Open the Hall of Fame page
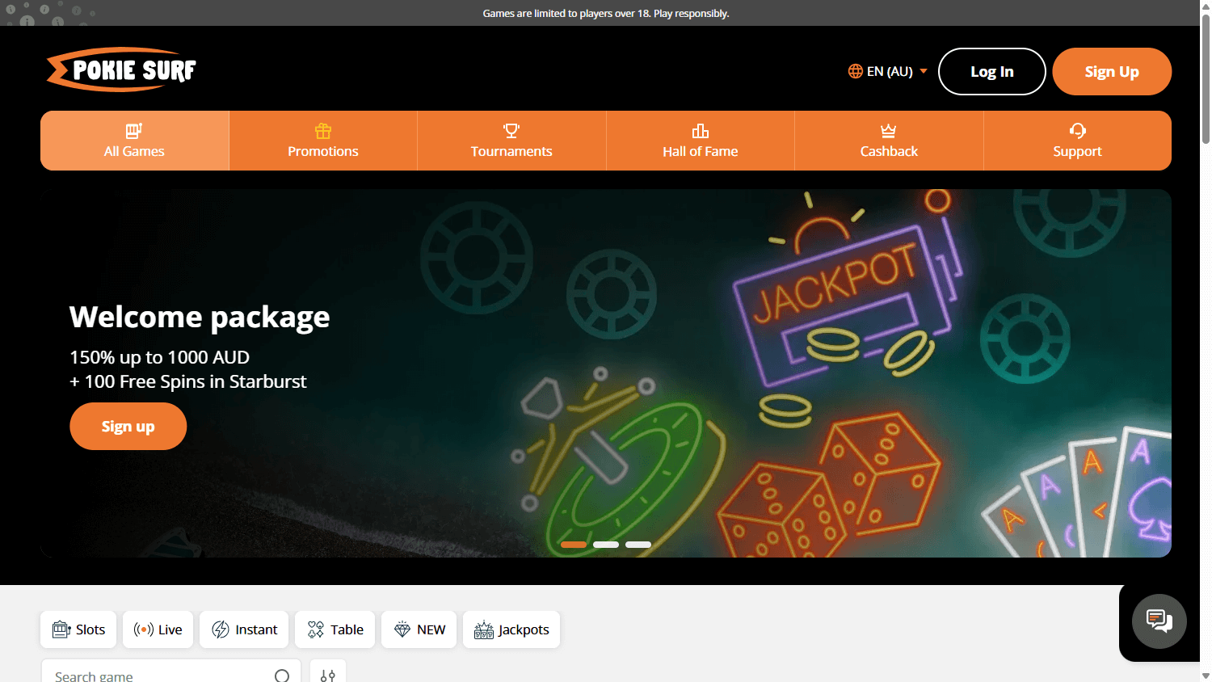This screenshot has width=1212, height=682. coord(700,141)
